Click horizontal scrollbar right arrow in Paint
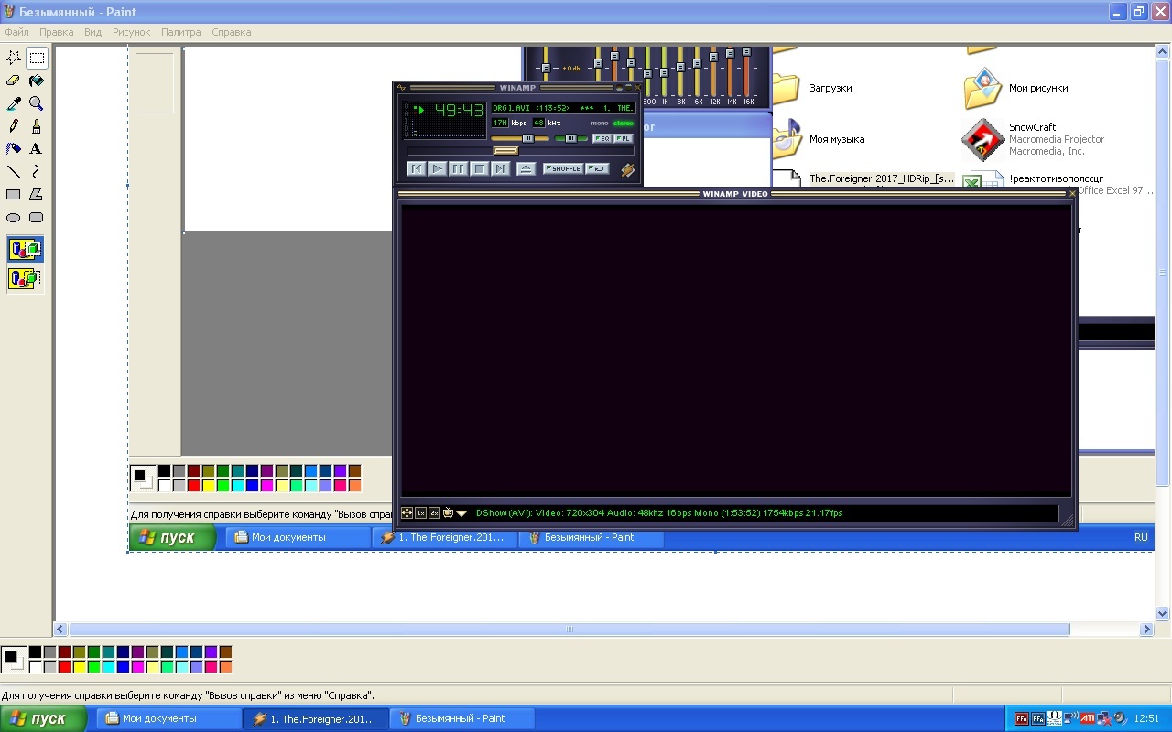The height and width of the screenshot is (732, 1172). pyautogui.click(x=1146, y=630)
